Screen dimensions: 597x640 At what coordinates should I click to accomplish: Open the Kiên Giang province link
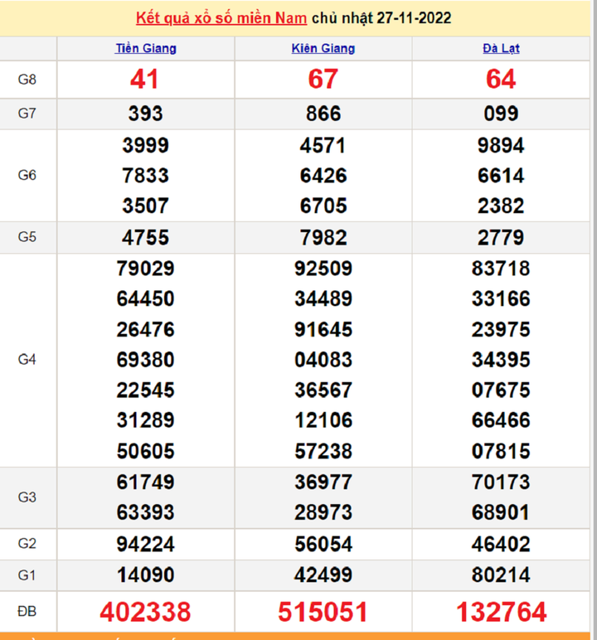(323, 48)
